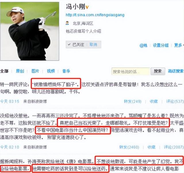Open 转发(249) on the first post

click(133, 101)
